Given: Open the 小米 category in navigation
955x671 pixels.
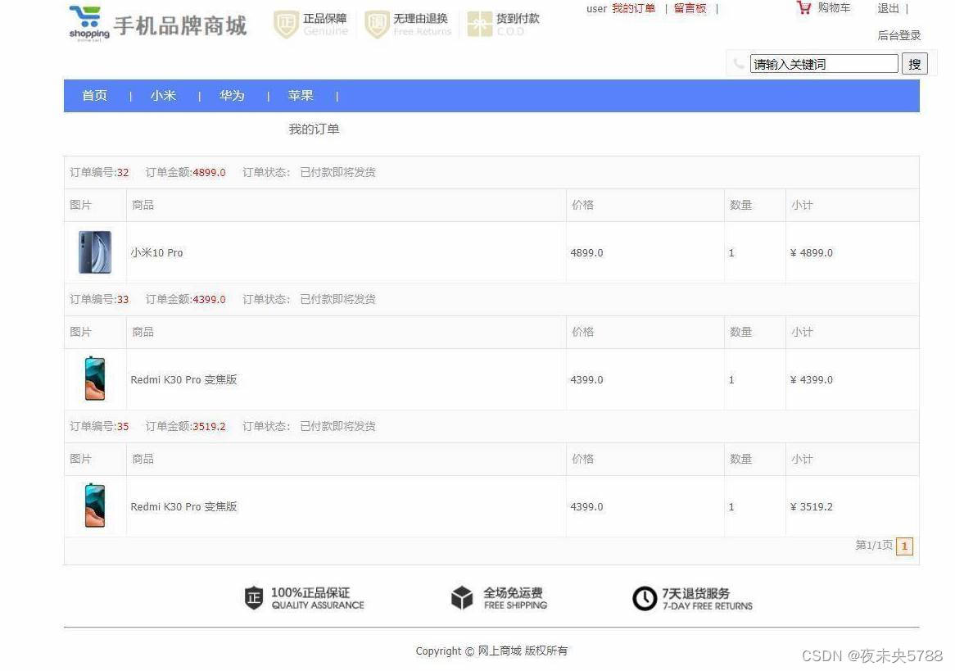Looking at the screenshot, I should click(163, 96).
